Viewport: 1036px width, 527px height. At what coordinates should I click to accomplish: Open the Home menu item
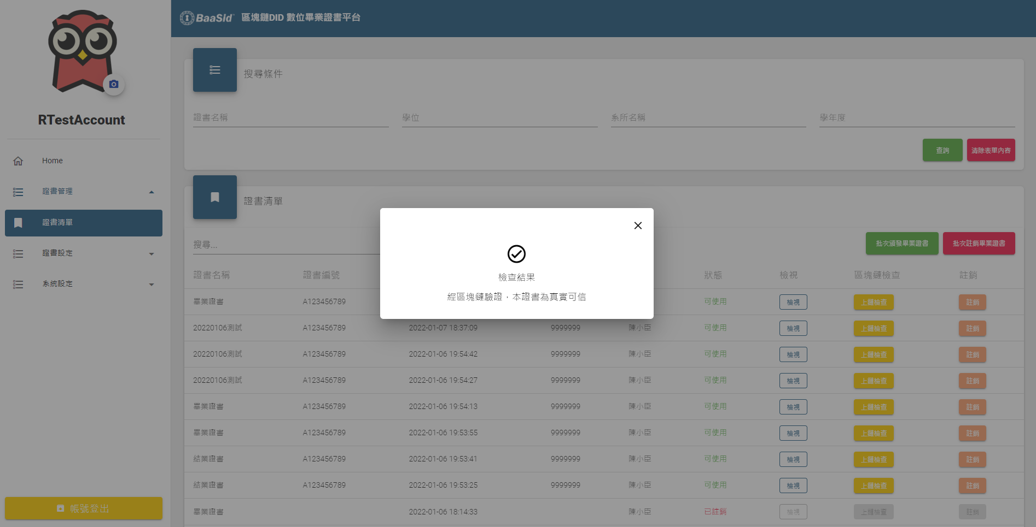coord(53,161)
